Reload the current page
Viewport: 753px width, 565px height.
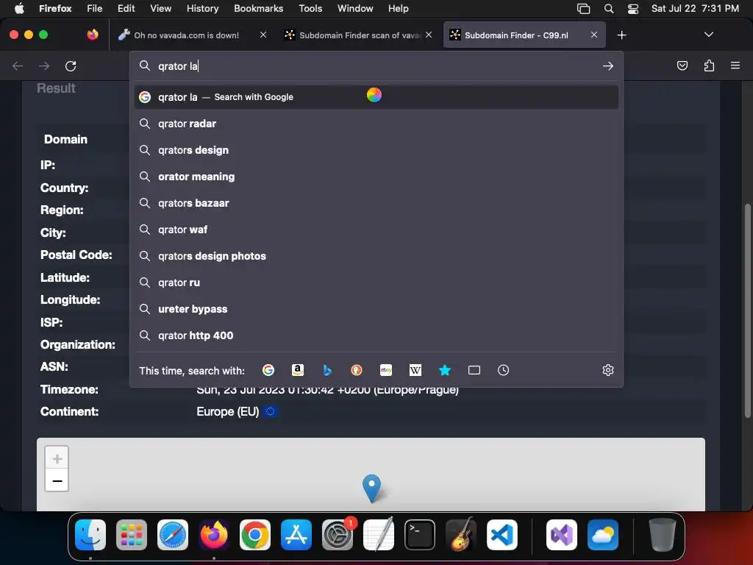[71, 65]
